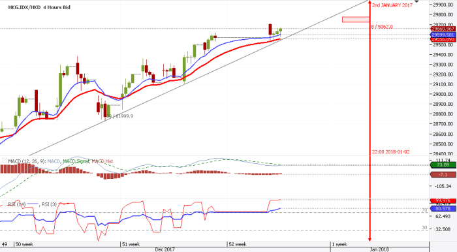457x252 pixels.
Task: Select the 80.578 blue RSI value label
Action: pyautogui.click(x=443, y=209)
